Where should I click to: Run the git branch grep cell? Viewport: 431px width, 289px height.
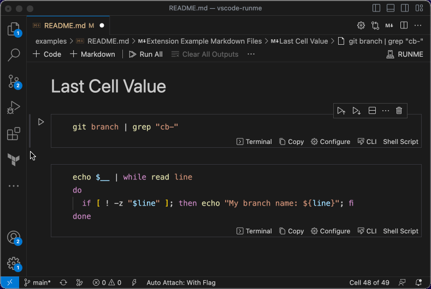41,122
